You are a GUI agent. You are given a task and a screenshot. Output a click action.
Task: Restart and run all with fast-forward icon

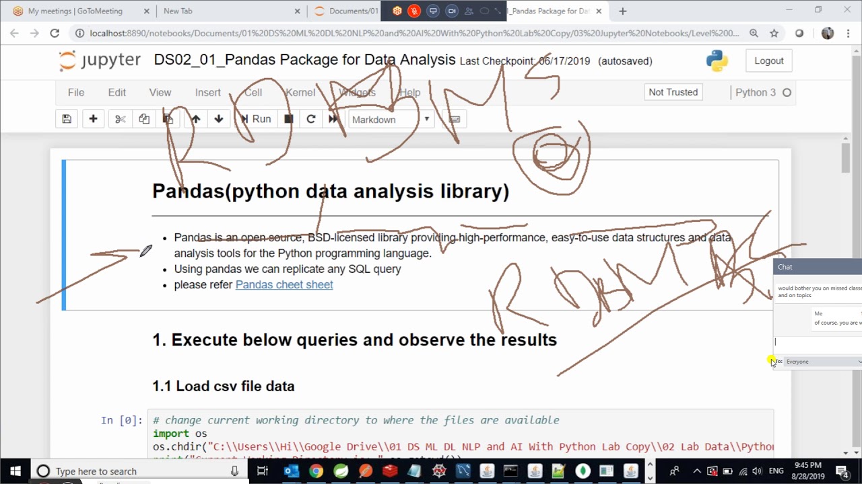pyautogui.click(x=333, y=119)
